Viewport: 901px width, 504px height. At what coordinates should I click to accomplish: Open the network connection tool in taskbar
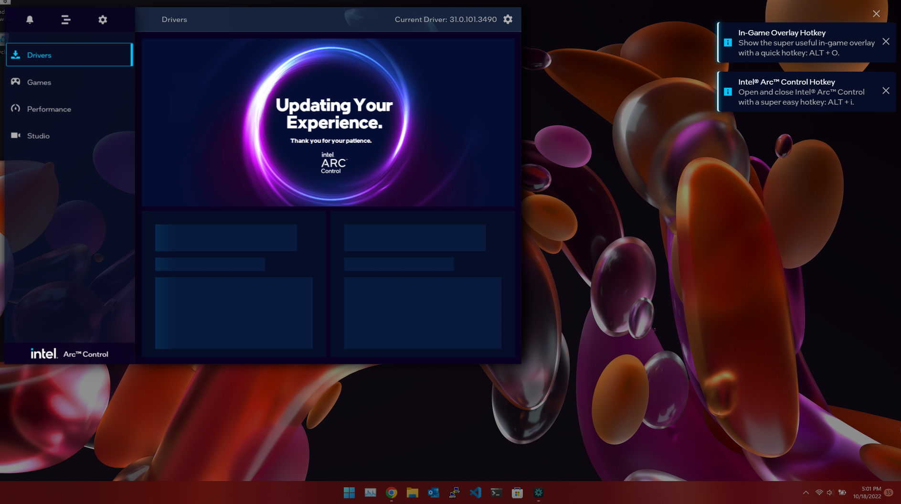(454, 493)
